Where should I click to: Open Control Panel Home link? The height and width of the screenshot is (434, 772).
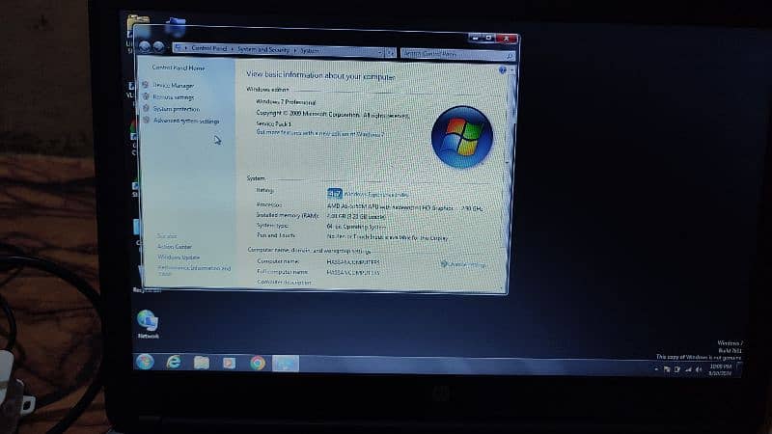click(x=179, y=68)
